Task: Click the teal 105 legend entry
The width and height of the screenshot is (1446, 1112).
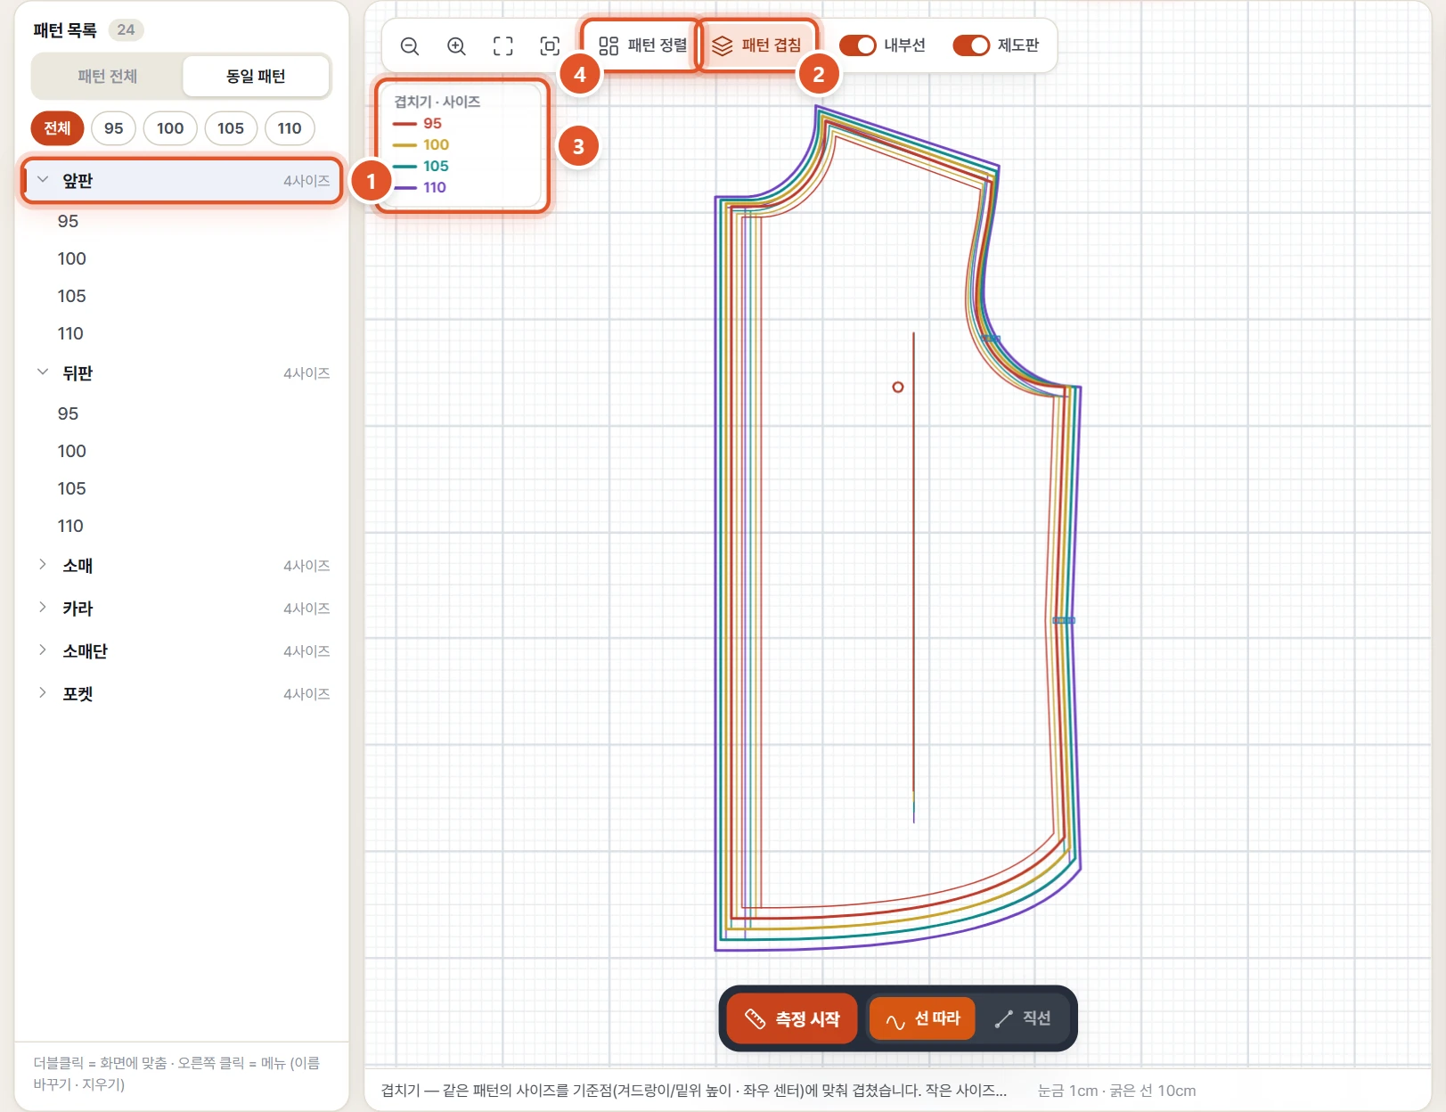Action: tap(421, 167)
